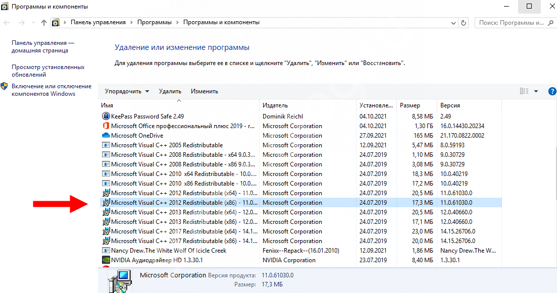Click the publisher Dominik Reichl cell
The width and height of the screenshot is (557, 293).
pyautogui.click(x=283, y=116)
